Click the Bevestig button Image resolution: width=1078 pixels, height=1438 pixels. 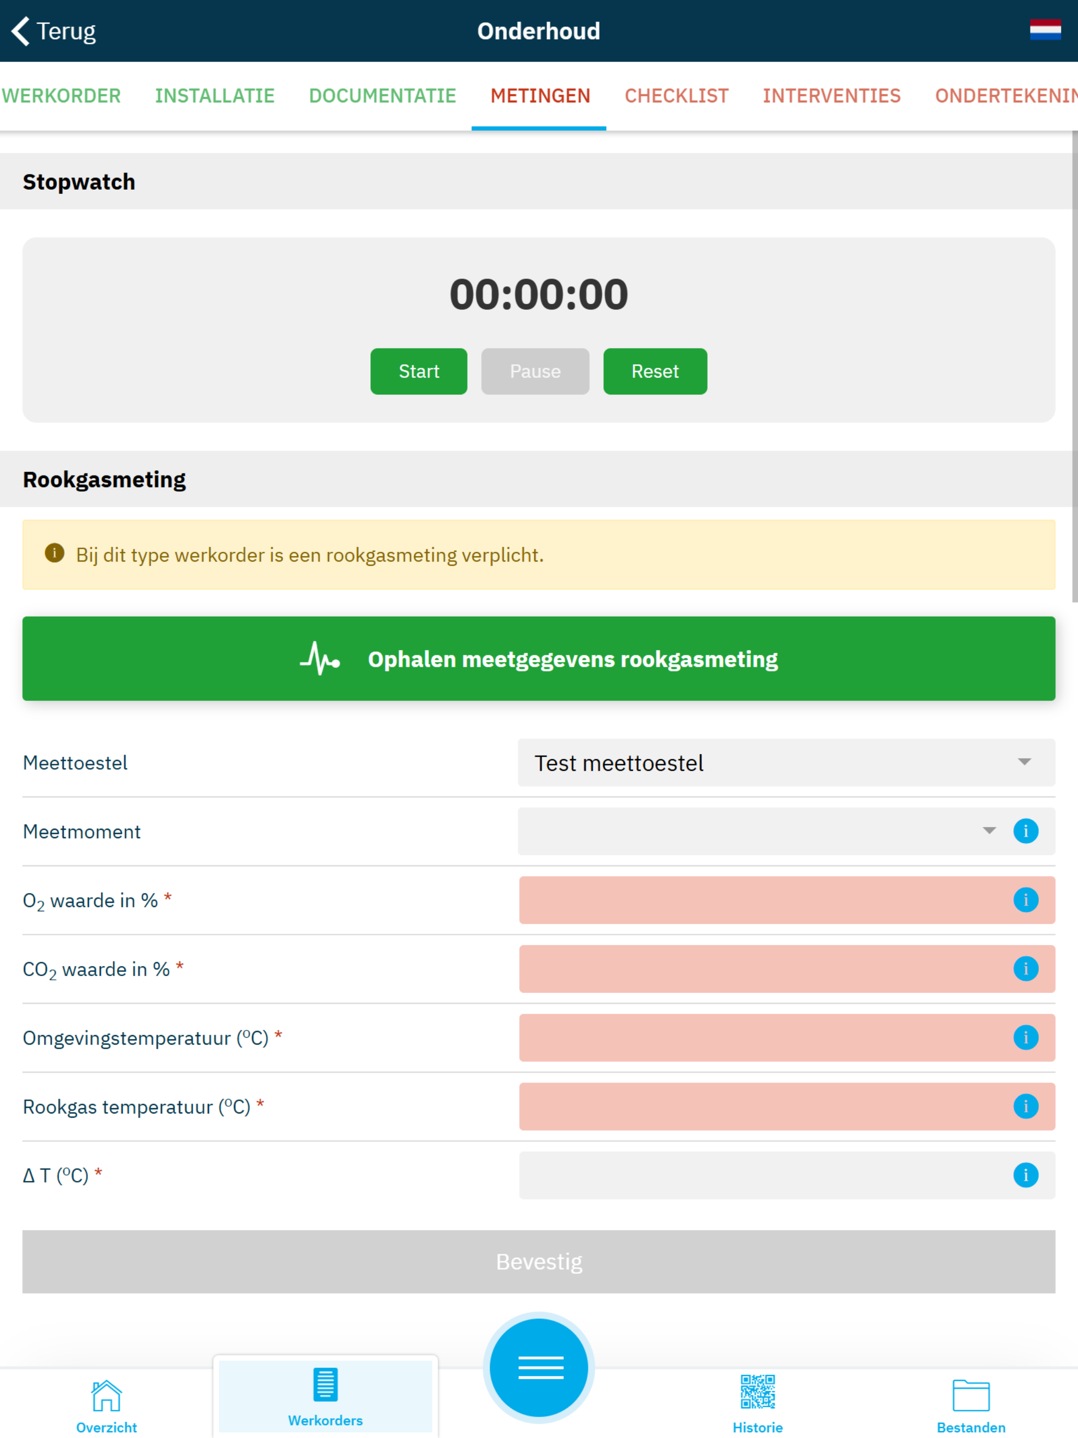coord(538,1261)
